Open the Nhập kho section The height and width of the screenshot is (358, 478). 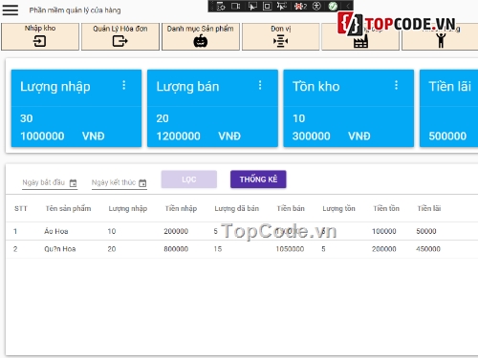coord(40,36)
